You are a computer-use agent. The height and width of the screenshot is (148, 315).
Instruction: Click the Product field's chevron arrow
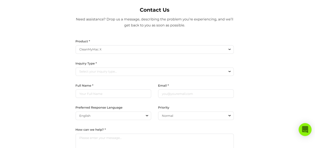tap(229, 49)
